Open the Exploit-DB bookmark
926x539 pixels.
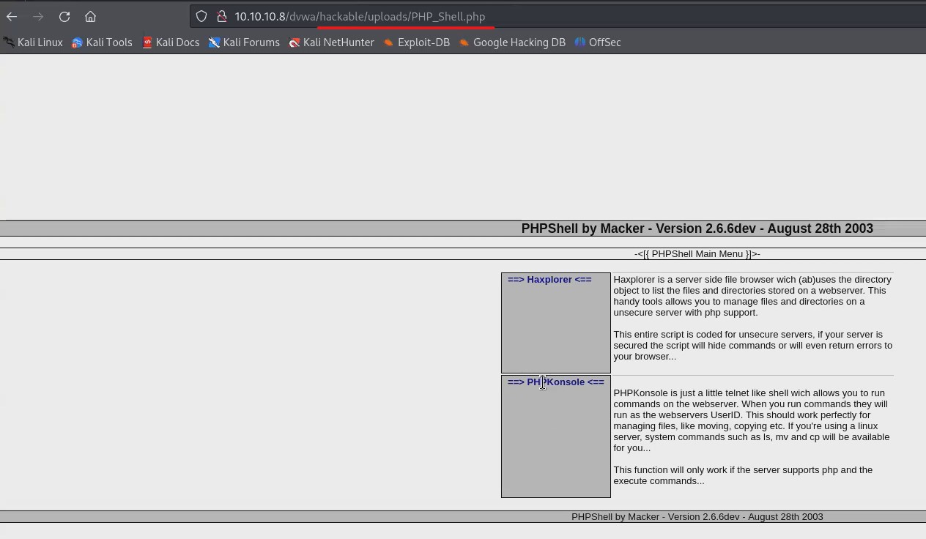[x=417, y=42]
